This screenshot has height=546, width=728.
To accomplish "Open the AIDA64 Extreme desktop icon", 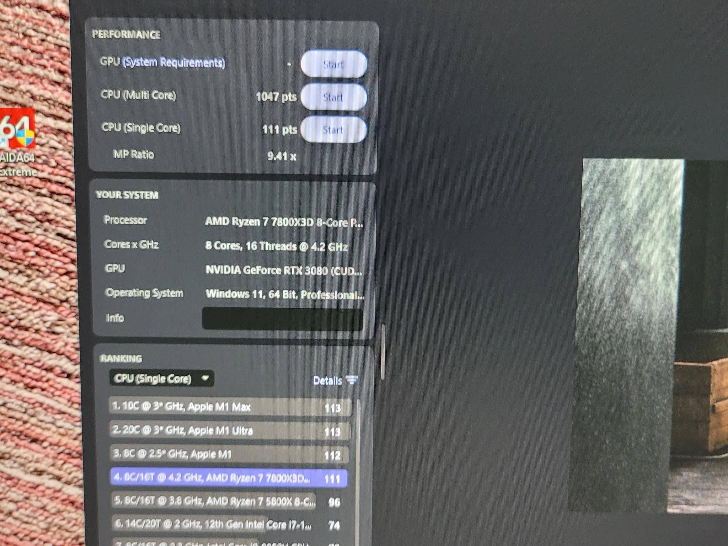I will pyautogui.click(x=18, y=142).
